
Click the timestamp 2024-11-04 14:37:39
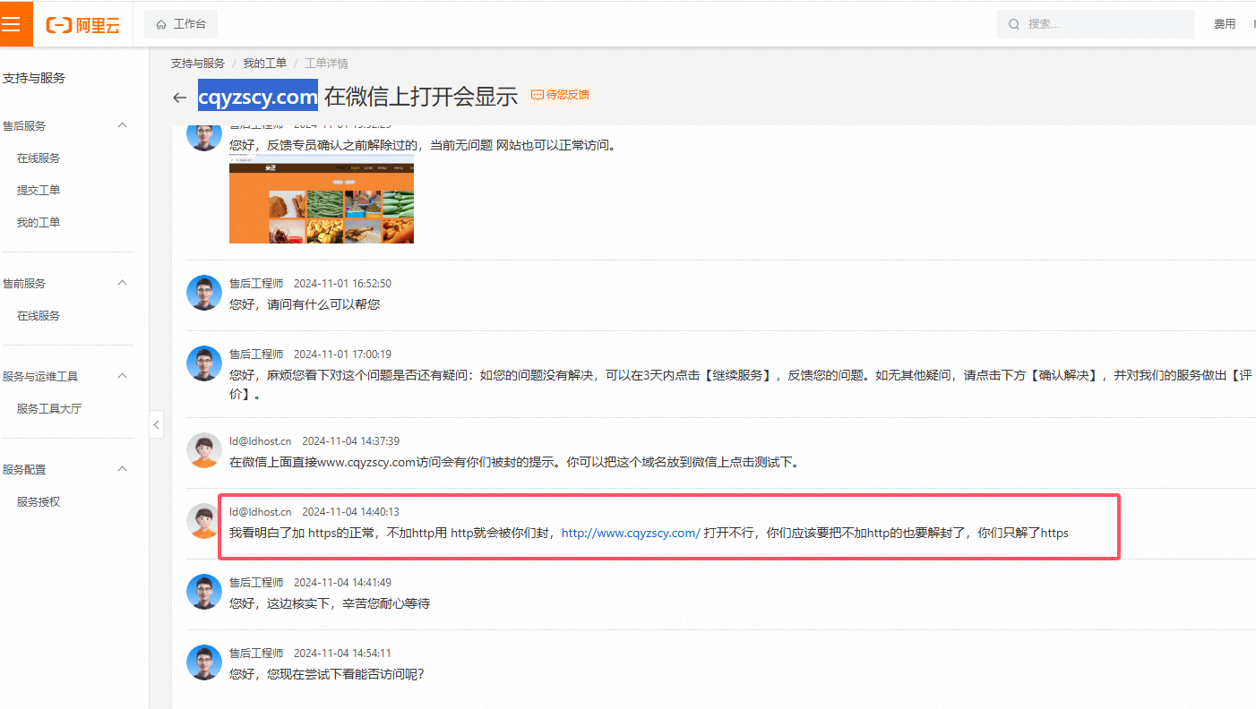point(350,441)
